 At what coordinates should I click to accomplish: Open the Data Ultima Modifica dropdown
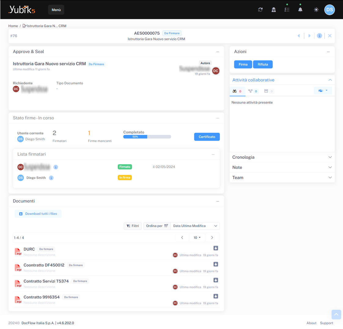195,226
